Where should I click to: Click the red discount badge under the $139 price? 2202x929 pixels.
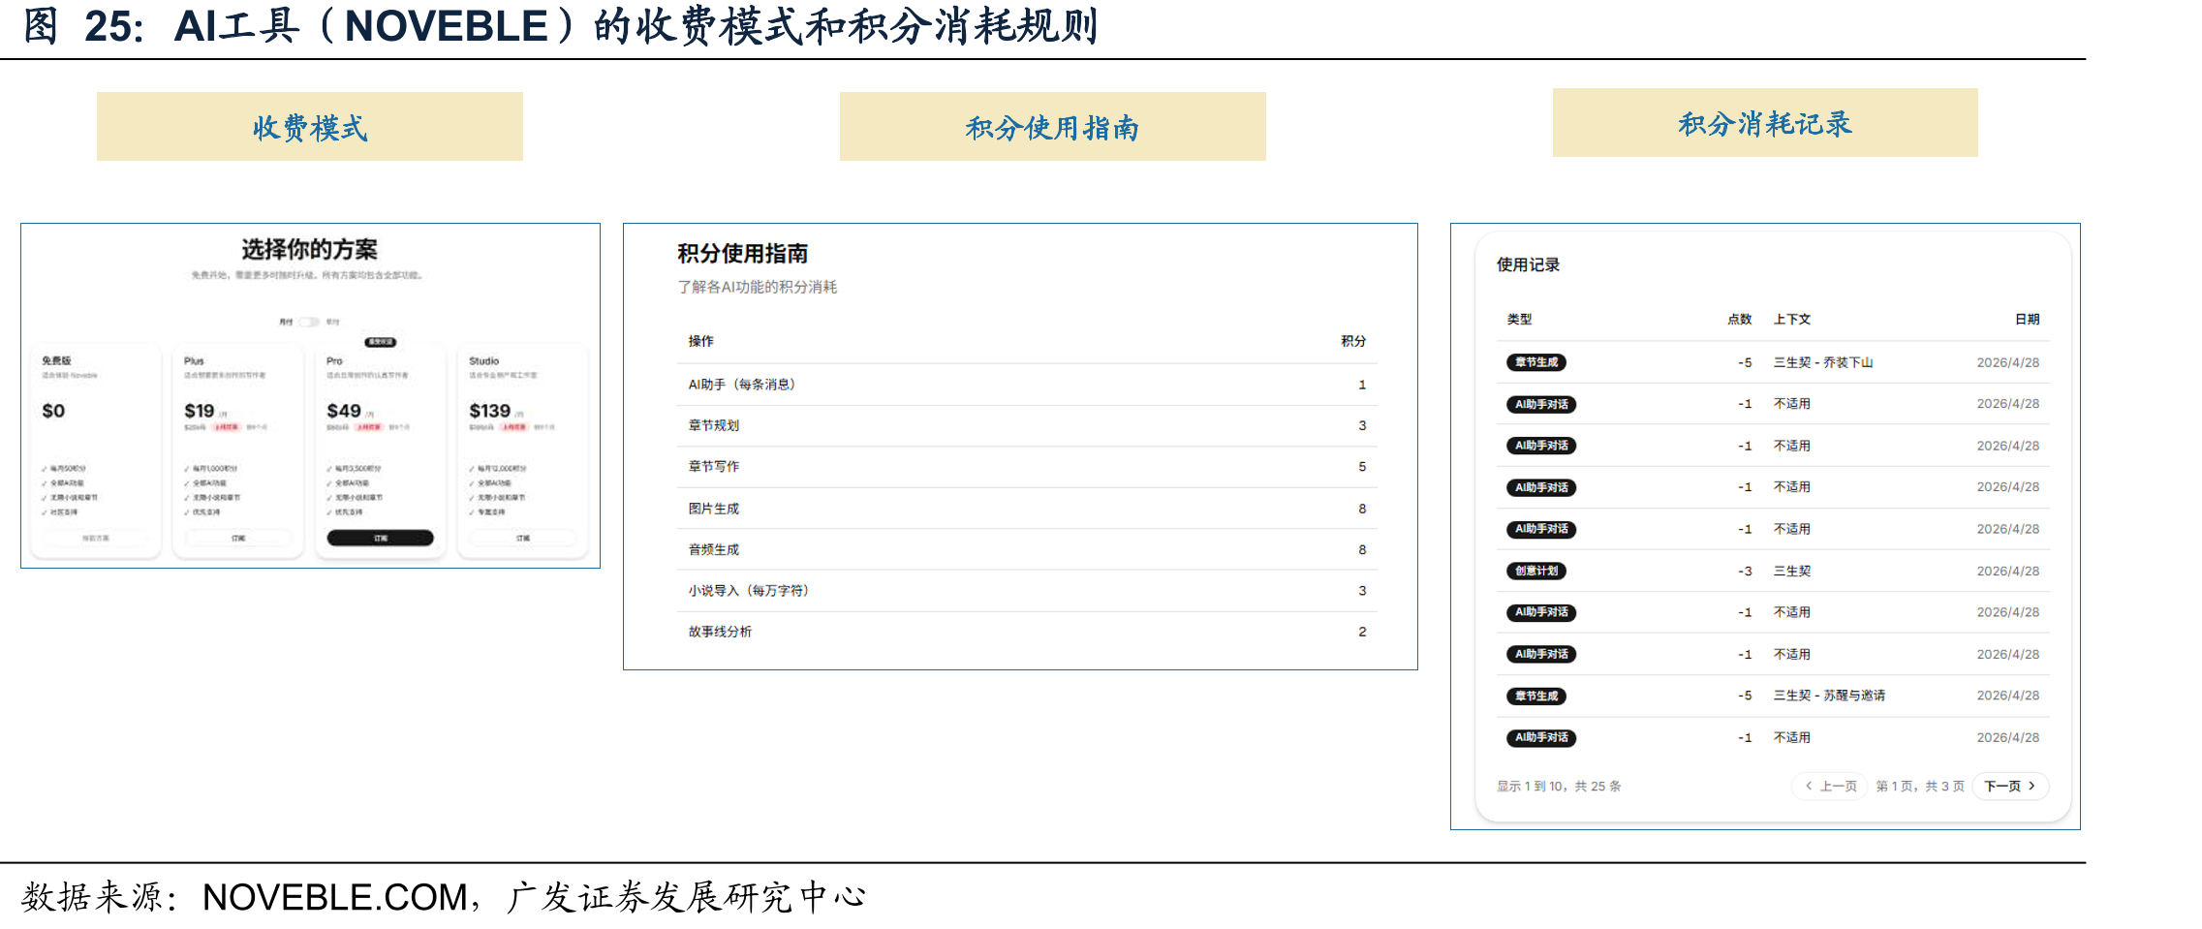(x=513, y=427)
